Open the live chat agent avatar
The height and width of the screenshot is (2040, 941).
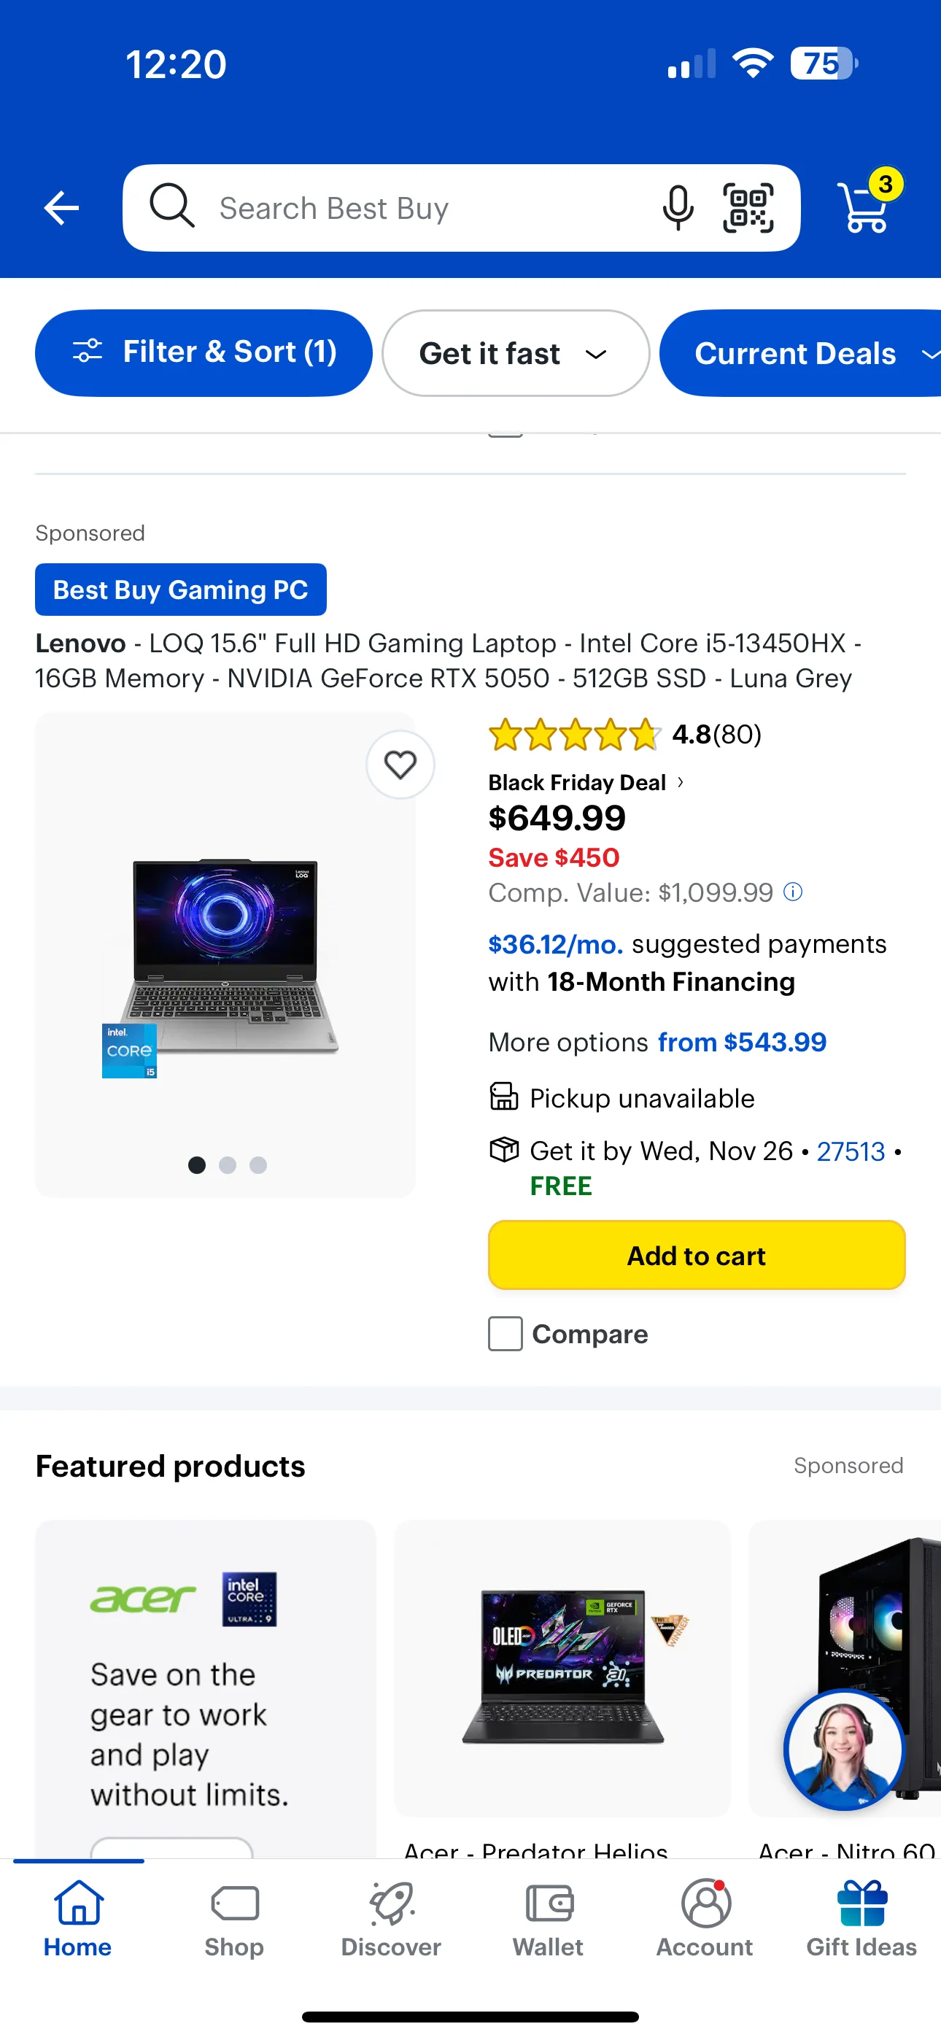tap(843, 1750)
